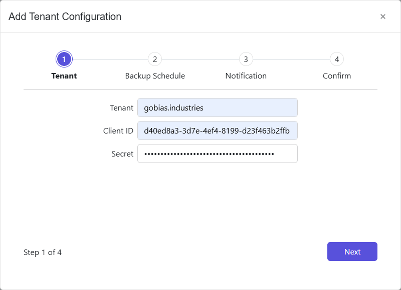Click the progress line between steps 1 and 2
This screenshot has height=290, width=401.
[x=109, y=58]
